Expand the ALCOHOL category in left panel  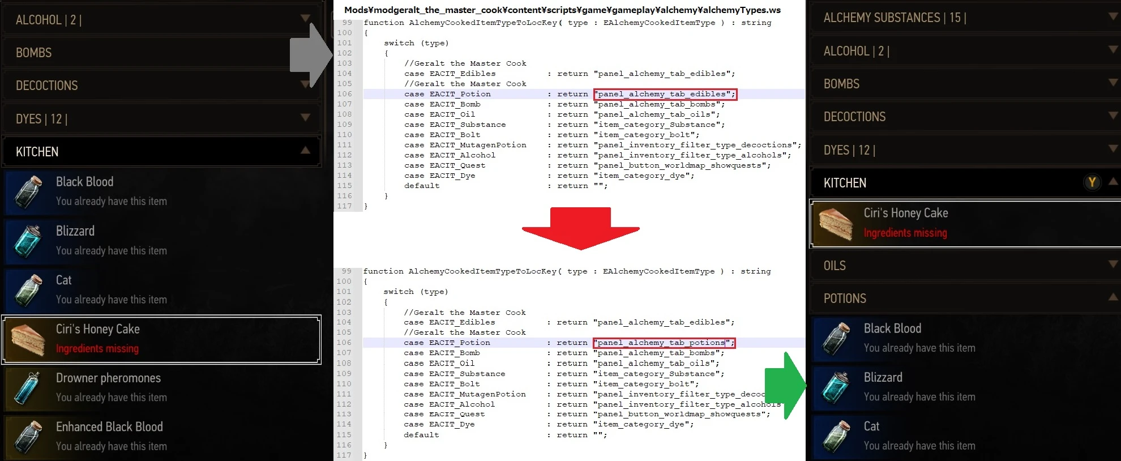162,20
